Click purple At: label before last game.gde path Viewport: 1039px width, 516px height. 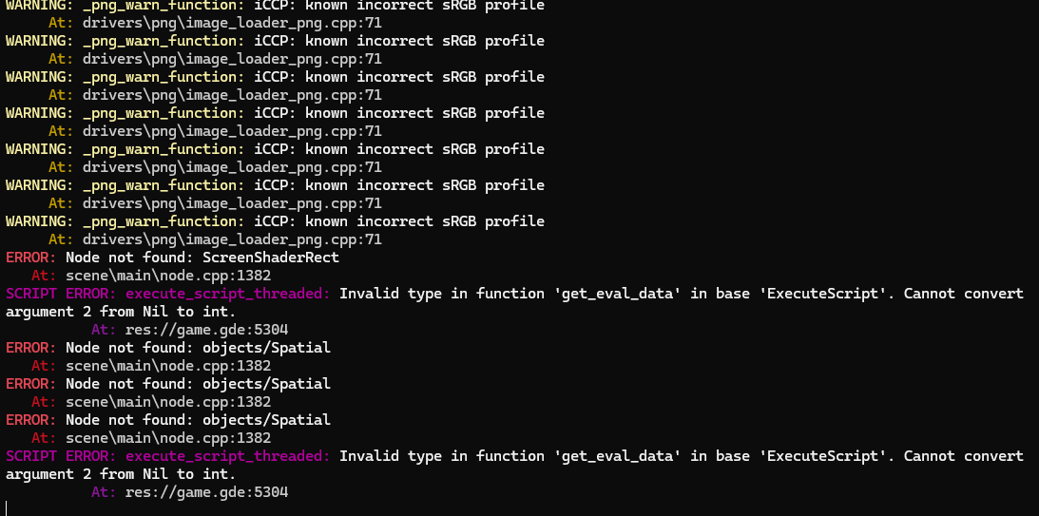pos(104,492)
